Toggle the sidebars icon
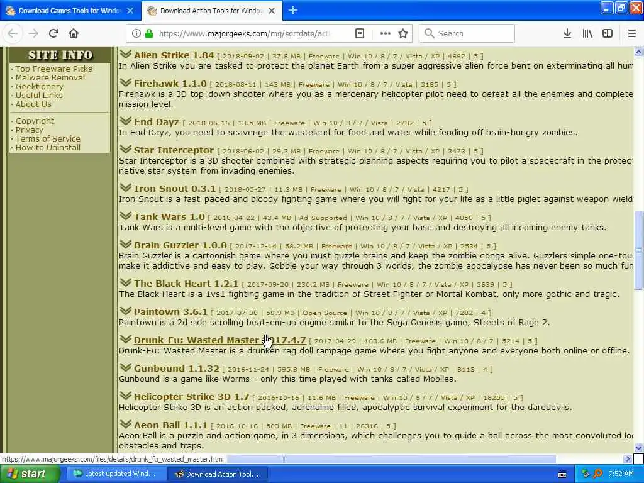 [608, 33]
